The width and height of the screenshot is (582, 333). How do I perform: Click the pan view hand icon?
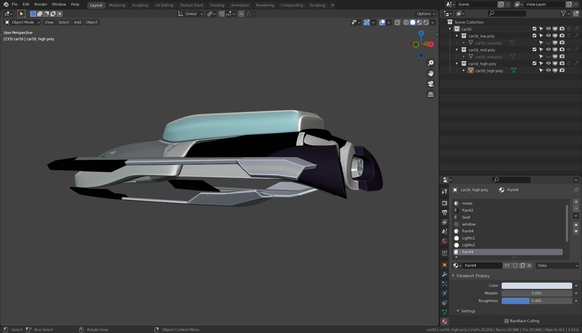tap(430, 73)
